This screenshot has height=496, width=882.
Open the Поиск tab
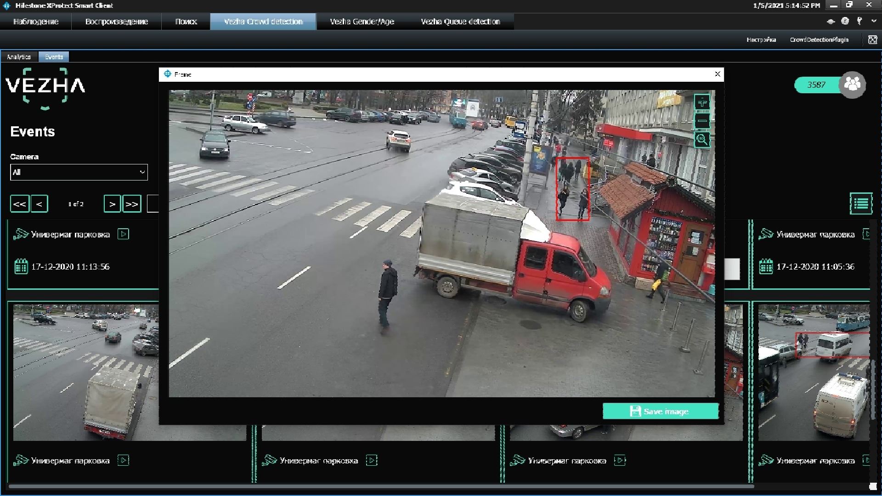click(186, 22)
